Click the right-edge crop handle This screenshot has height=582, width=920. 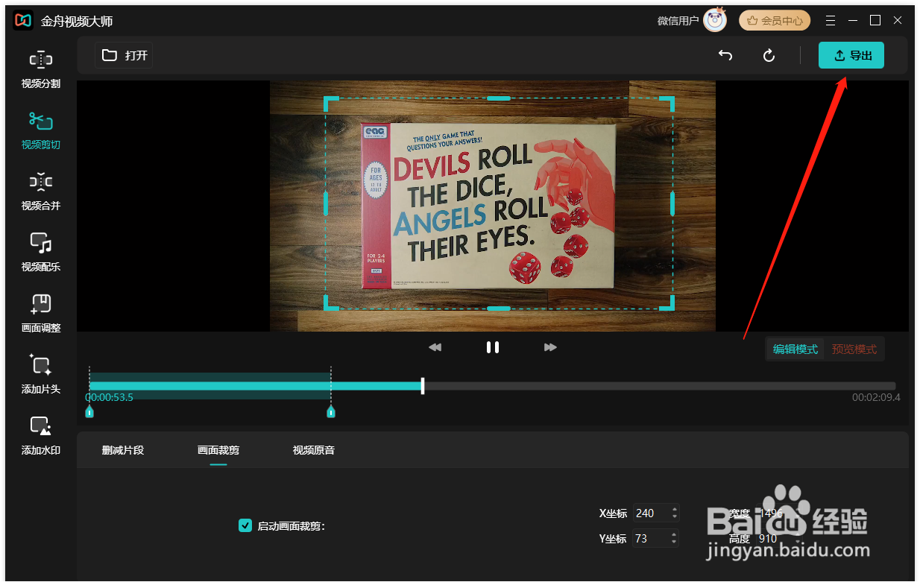672,203
